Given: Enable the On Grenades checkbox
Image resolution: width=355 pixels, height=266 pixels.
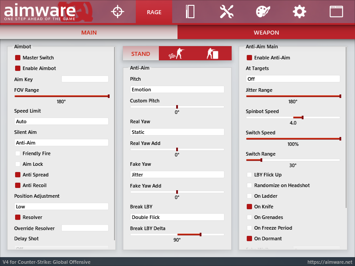Looking at the screenshot, I should click(249, 217).
